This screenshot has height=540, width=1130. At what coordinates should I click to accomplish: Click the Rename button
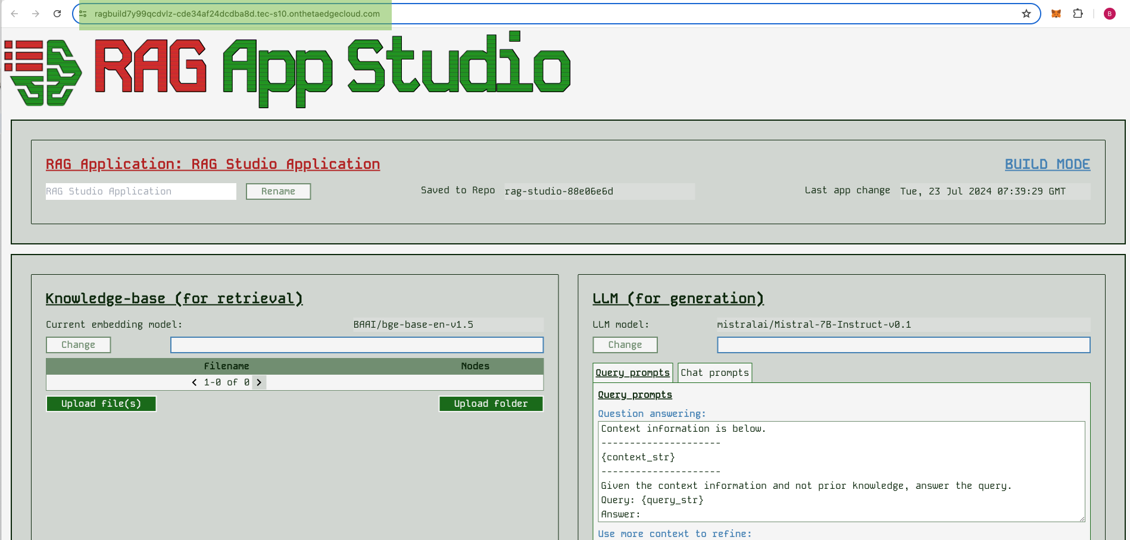(278, 191)
